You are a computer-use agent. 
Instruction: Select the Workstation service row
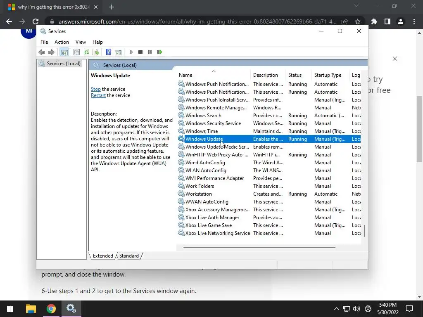point(269,194)
